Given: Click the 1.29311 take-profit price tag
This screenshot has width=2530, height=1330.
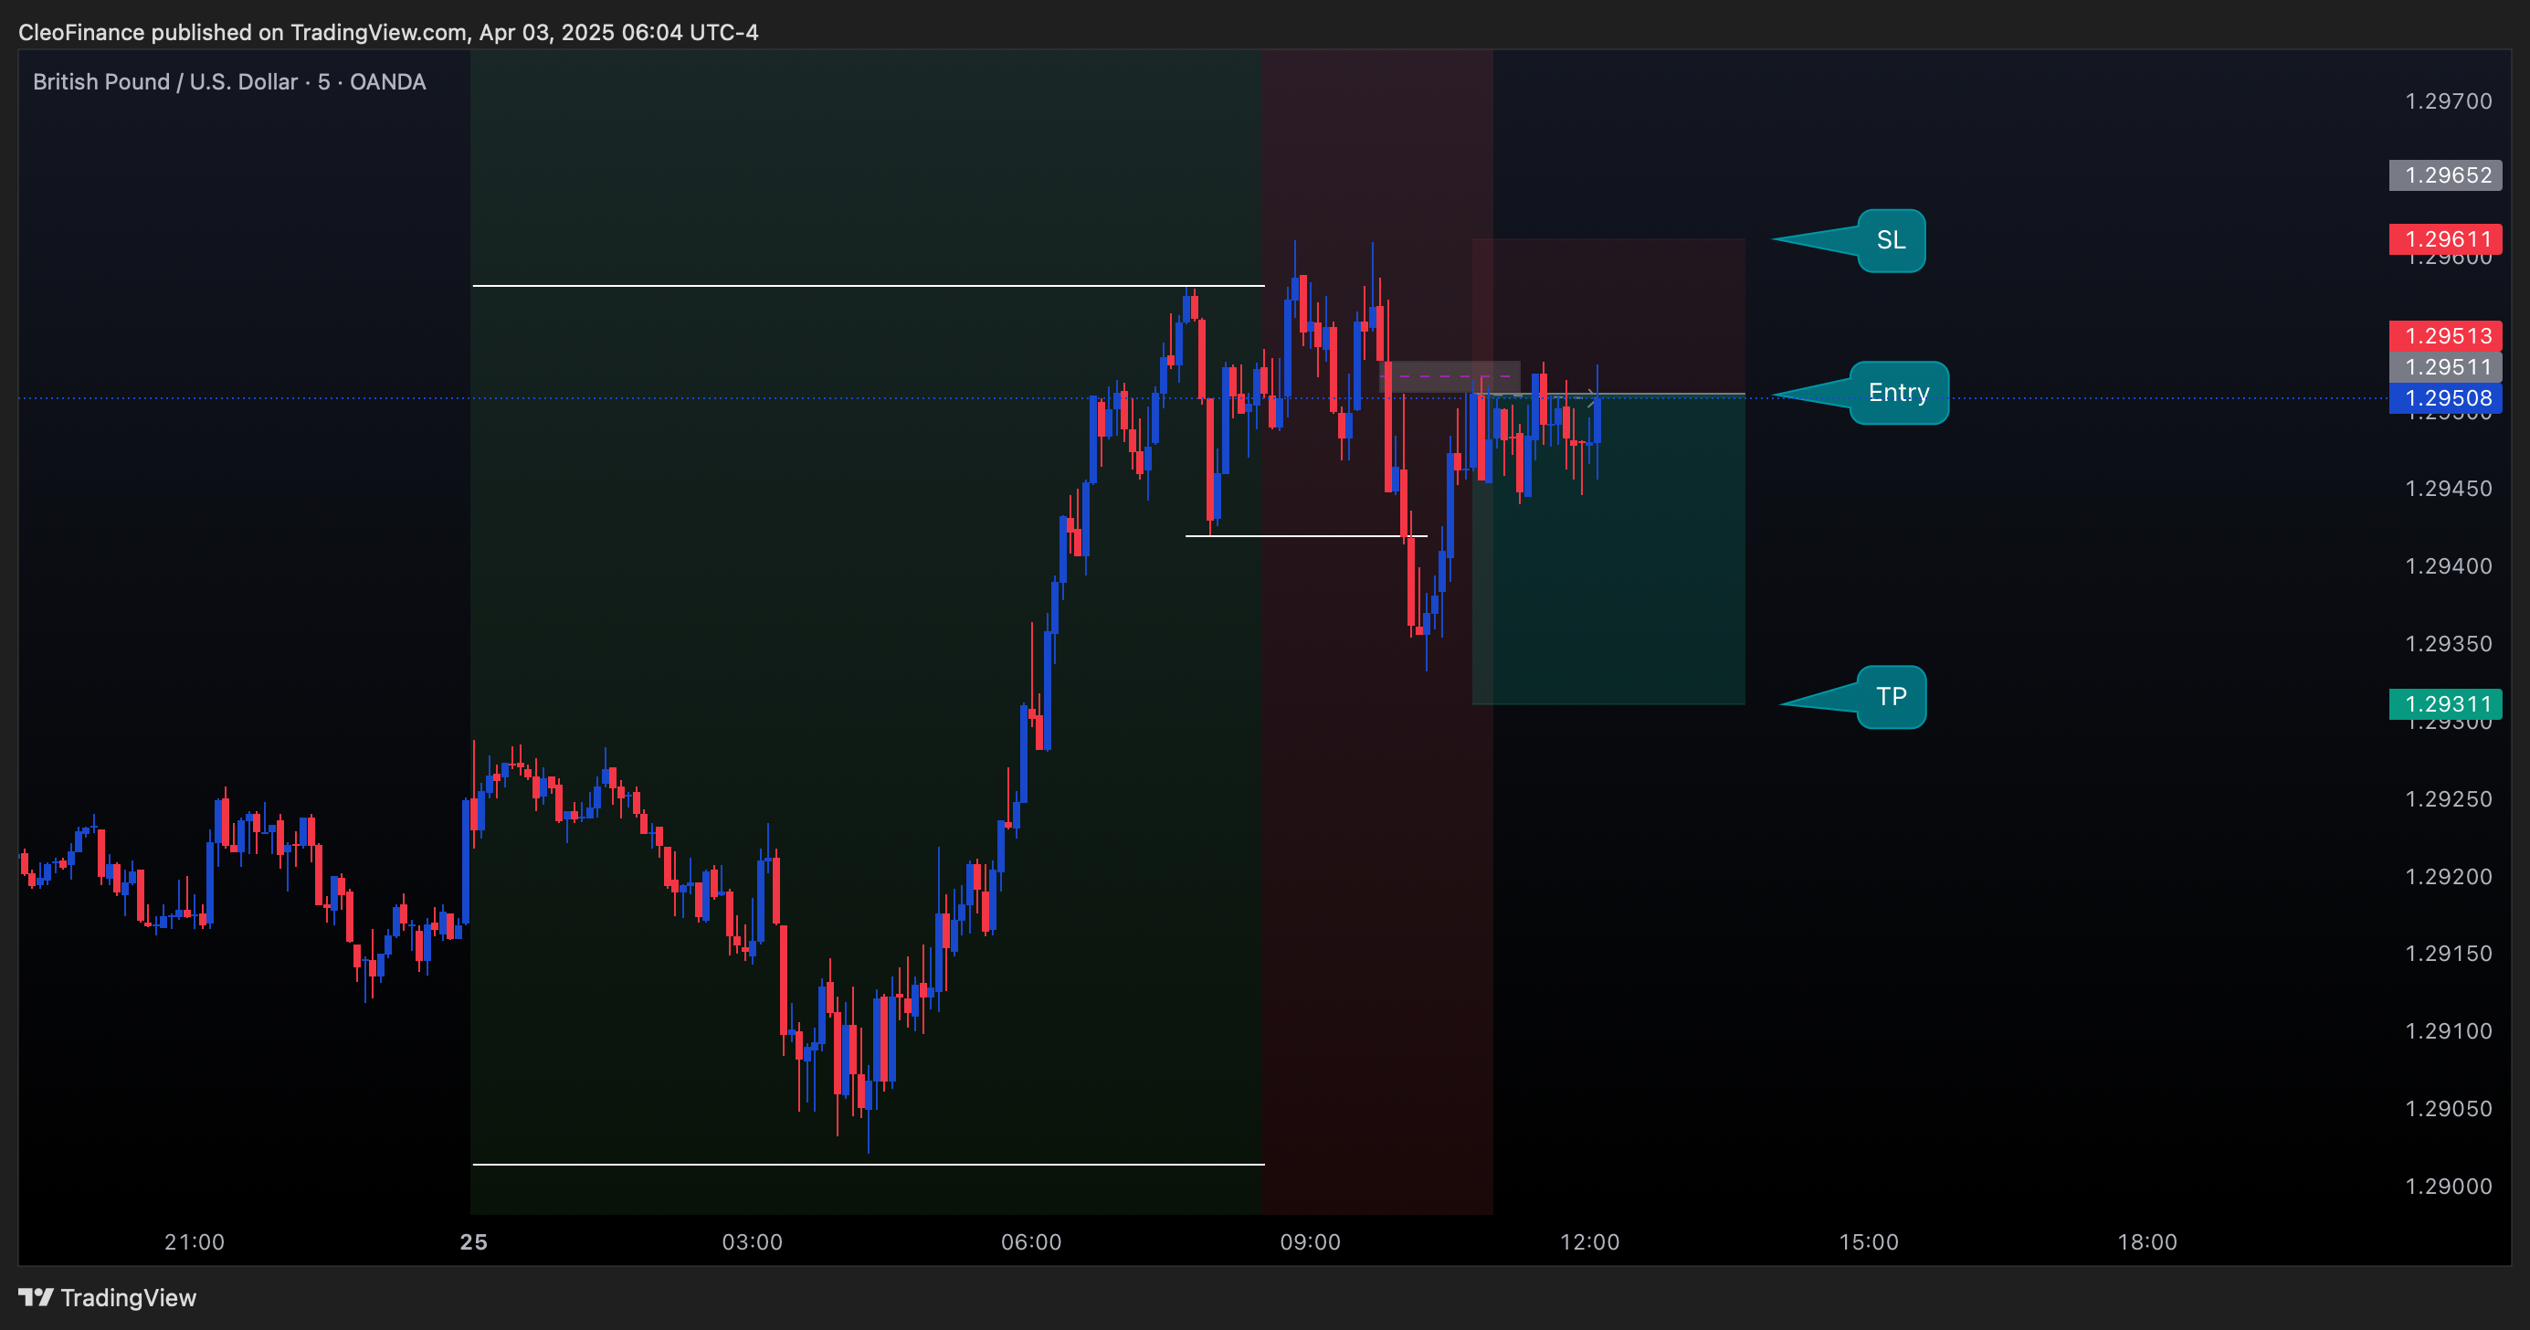Looking at the screenshot, I should (2446, 704).
